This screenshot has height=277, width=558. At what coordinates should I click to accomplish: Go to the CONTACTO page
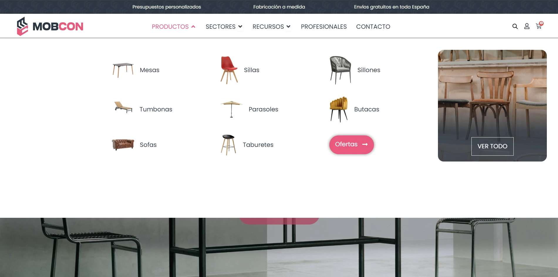point(373,27)
